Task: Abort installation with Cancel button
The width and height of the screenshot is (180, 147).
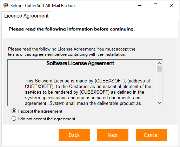Action: click(x=152, y=135)
